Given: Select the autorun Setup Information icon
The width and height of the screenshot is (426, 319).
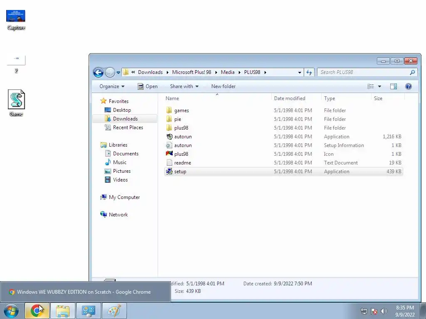Looking at the screenshot, I should pos(169,145).
